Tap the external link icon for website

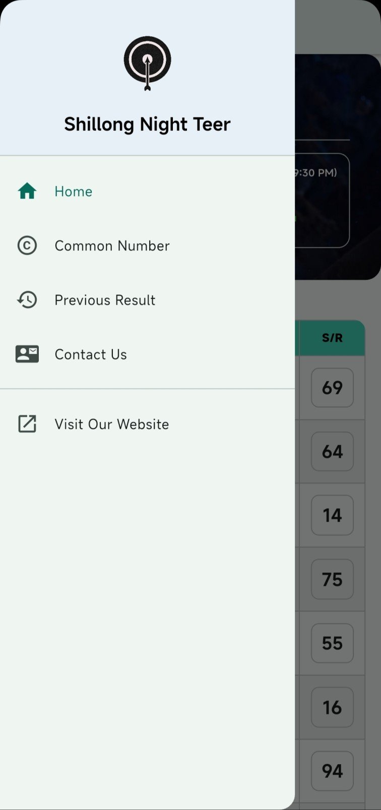pos(27,424)
